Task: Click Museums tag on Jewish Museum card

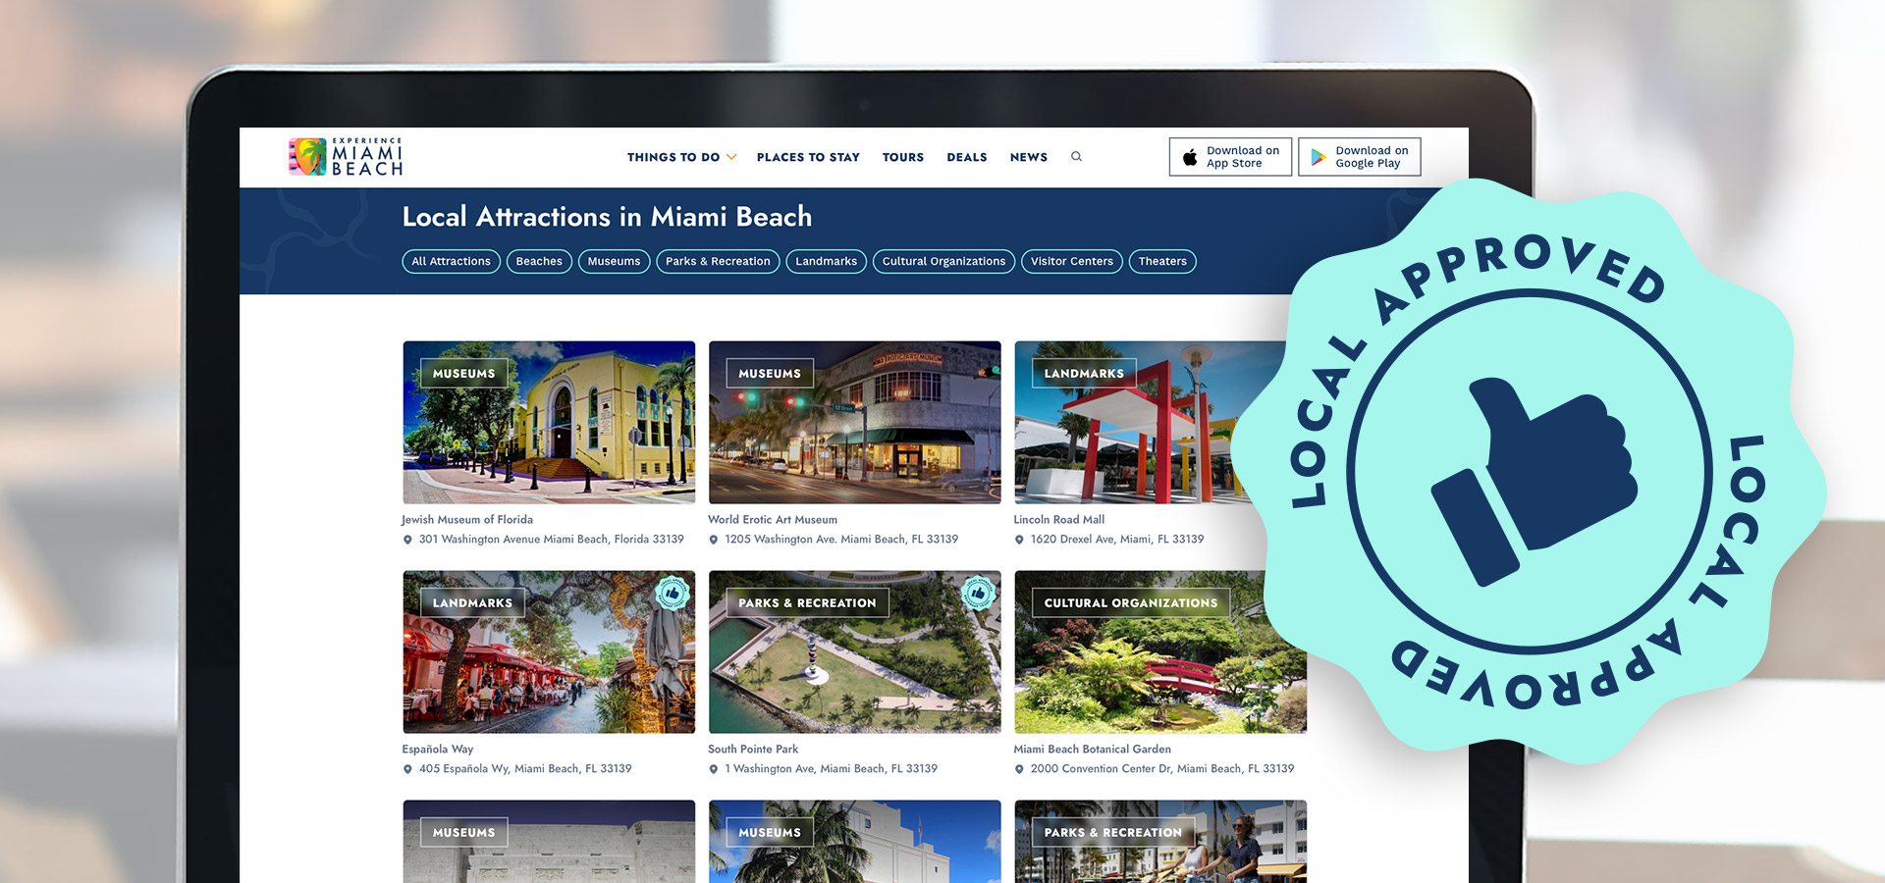Action: click(x=464, y=374)
